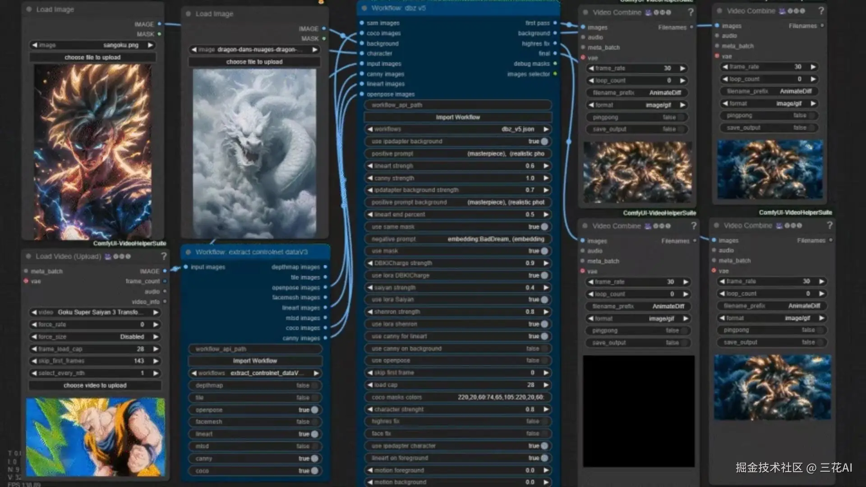Increase the dbz node's skip first frame value
Image resolution: width=866 pixels, height=487 pixels.
(x=546, y=373)
